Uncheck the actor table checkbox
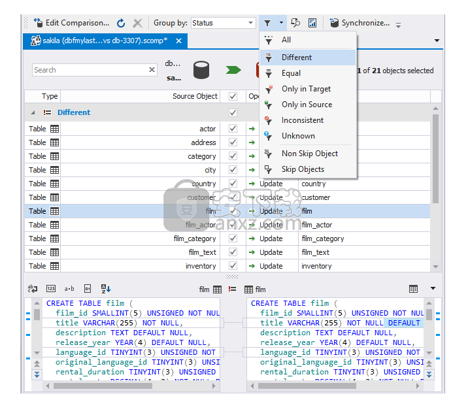This screenshot has width=468, height=413. [x=233, y=129]
